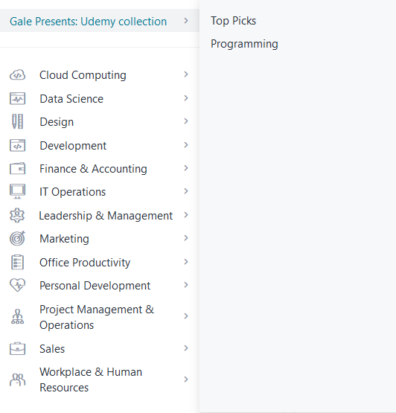The image size is (396, 413).
Task: Click the Finance & Accounting wallet icon
Action: pos(17,169)
